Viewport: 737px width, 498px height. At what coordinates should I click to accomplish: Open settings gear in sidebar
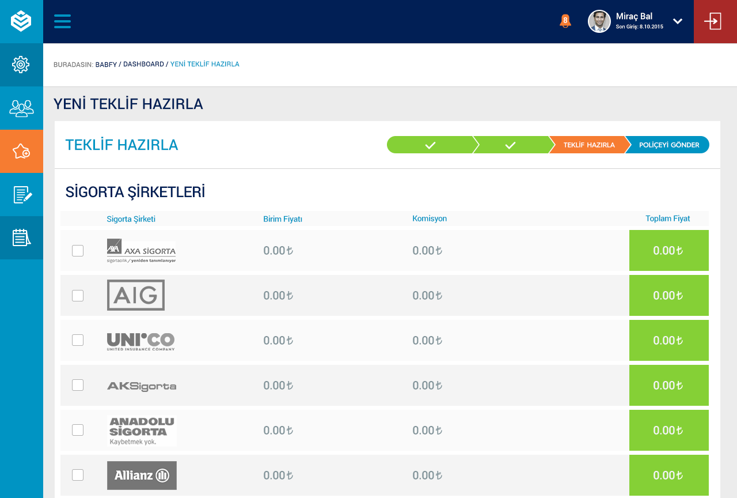pyautogui.click(x=21, y=65)
